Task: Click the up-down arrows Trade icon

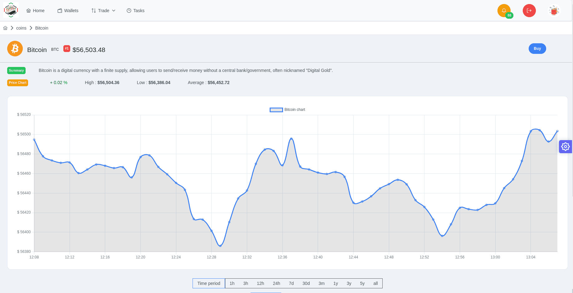Action: coord(94,11)
